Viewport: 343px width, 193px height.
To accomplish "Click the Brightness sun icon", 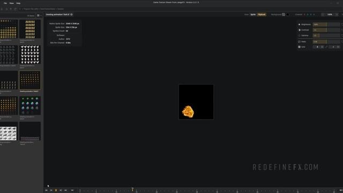I will tap(299, 25).
